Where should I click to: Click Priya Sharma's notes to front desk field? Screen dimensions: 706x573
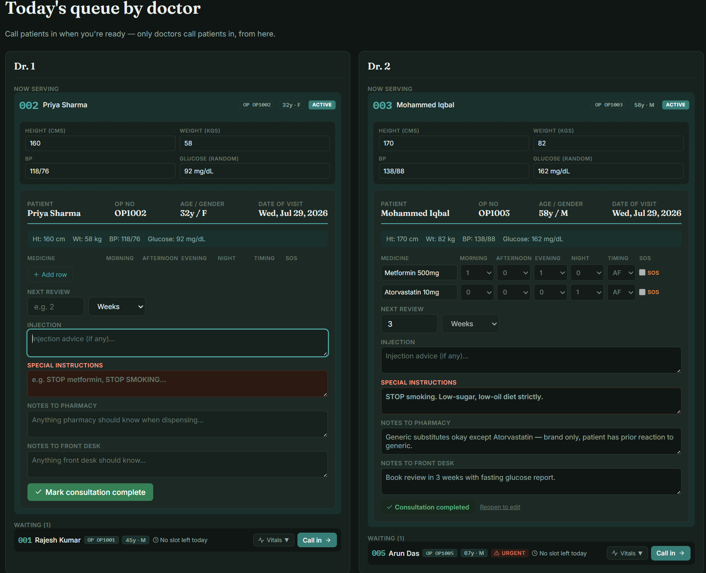[178, 464]
